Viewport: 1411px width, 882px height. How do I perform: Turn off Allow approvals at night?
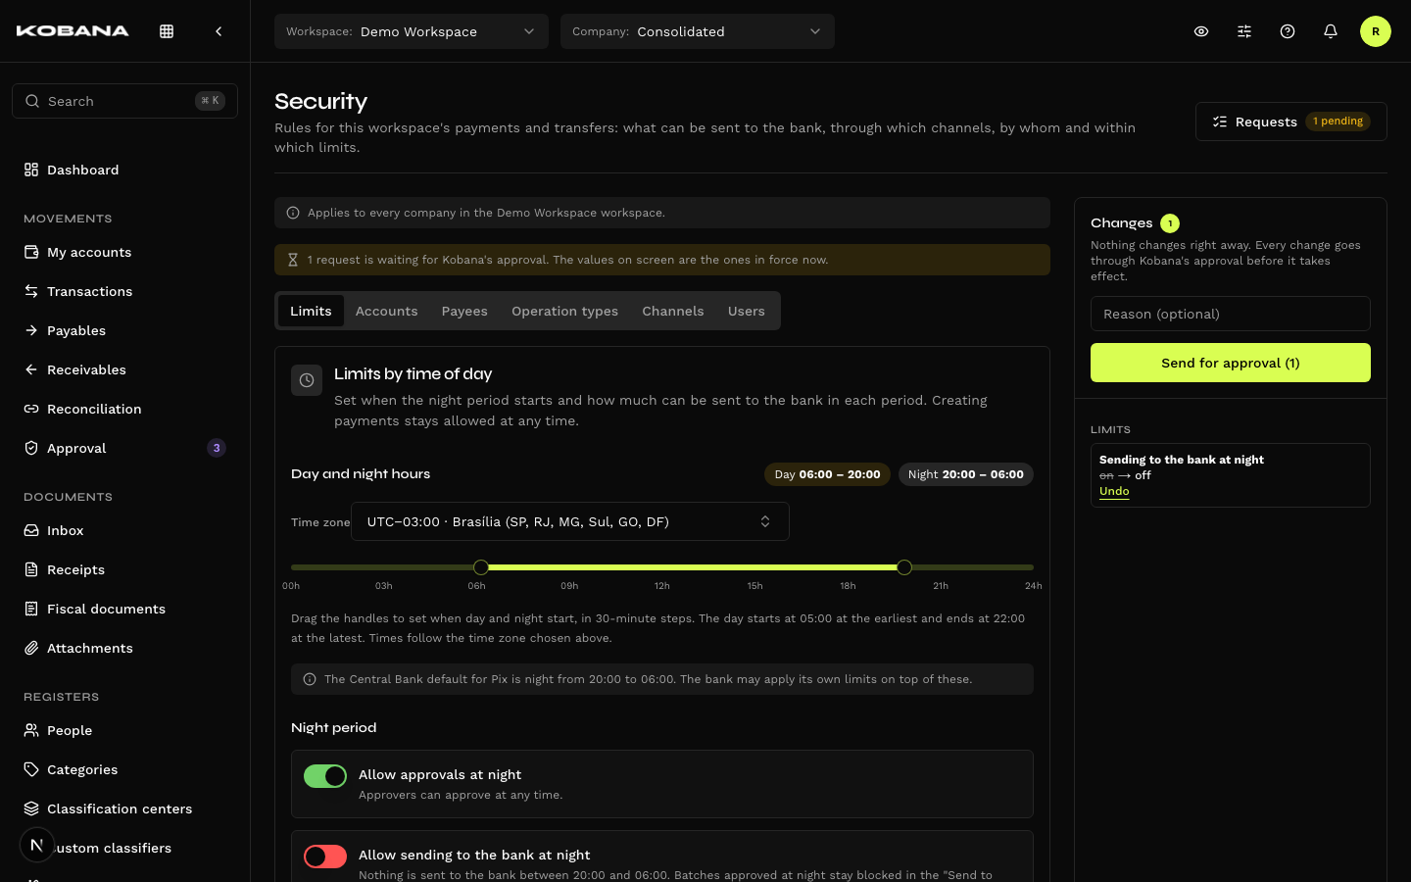coord(325,776)
